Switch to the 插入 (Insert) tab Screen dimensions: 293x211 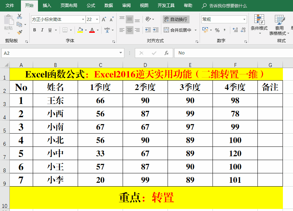47,6
